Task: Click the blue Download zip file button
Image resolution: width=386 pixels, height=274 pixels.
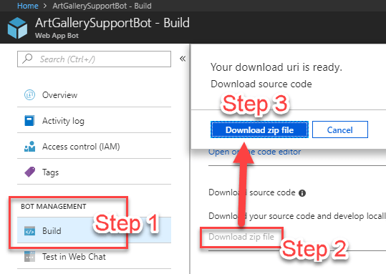Action: (259, 129)
